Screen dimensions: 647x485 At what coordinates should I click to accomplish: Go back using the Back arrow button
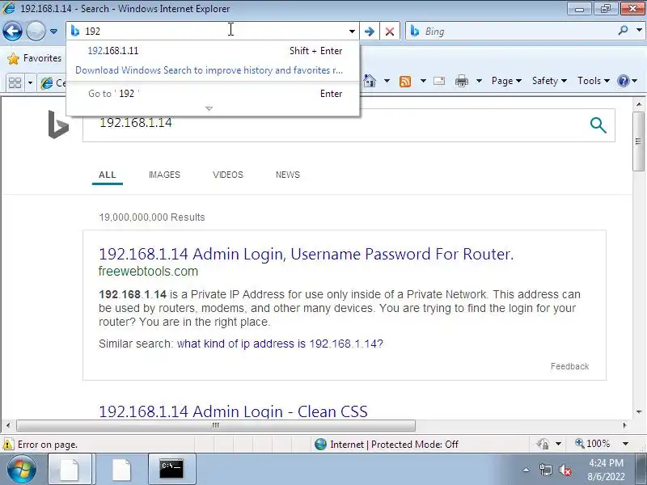click(x=12, y=31)
